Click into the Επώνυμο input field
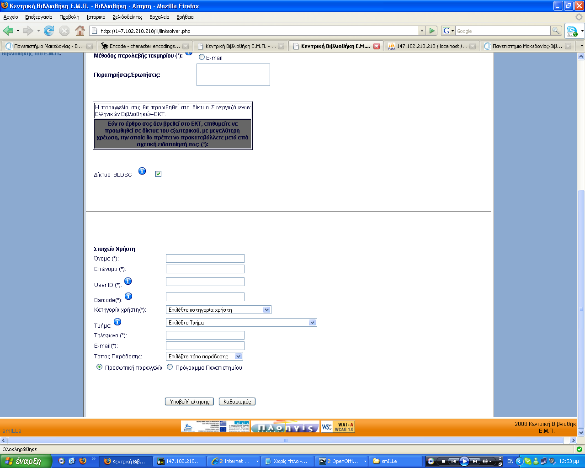Screen dimensions: 585x468 (x=205, y=269)
